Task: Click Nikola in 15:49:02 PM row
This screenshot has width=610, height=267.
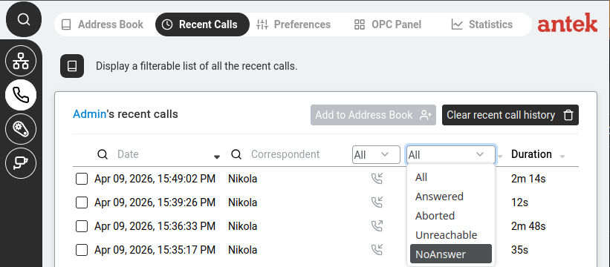Action: pyautogui.click(x=243, y=179)
